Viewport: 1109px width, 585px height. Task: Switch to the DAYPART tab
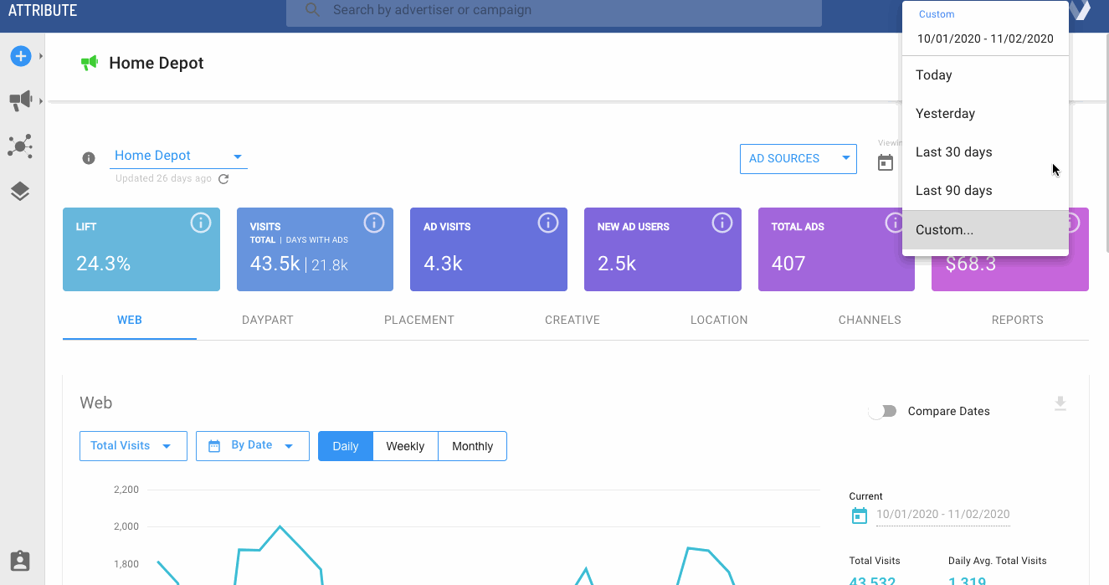point(267,320)
